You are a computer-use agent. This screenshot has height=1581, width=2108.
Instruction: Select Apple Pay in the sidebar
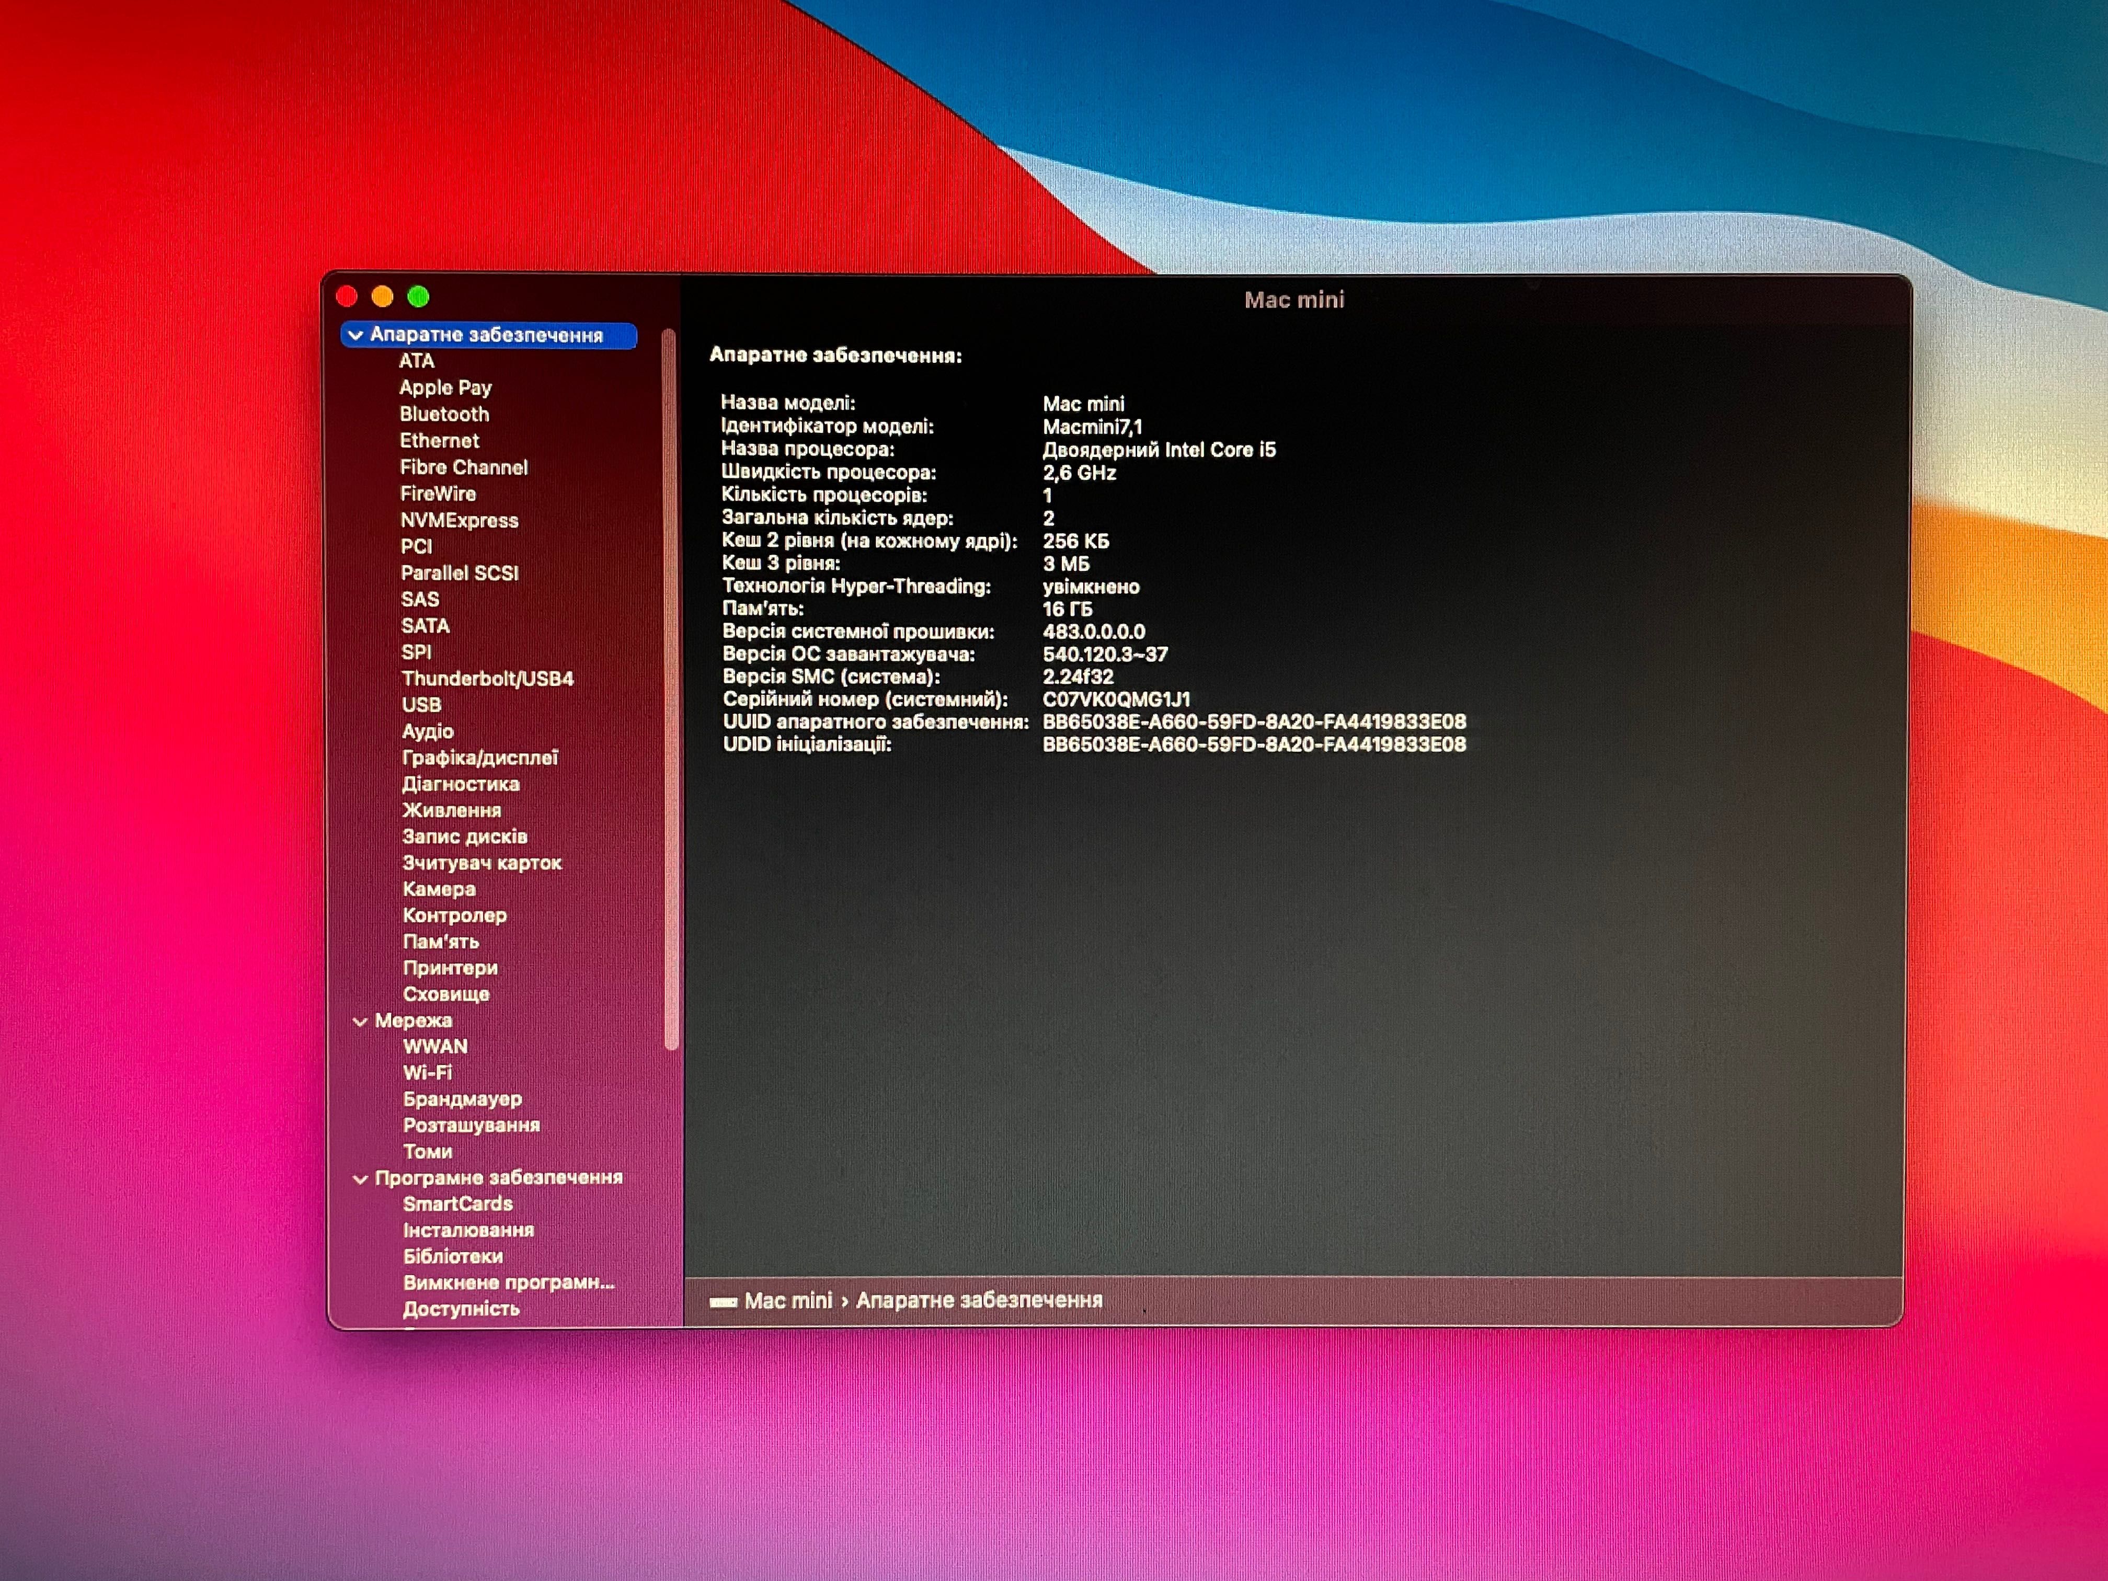coord(445,388)
